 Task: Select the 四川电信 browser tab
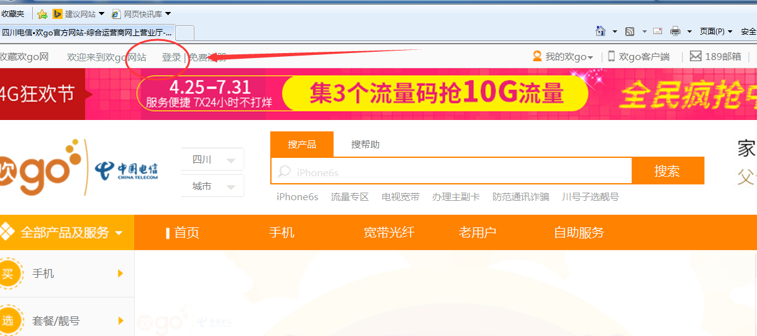pos(87,33)
